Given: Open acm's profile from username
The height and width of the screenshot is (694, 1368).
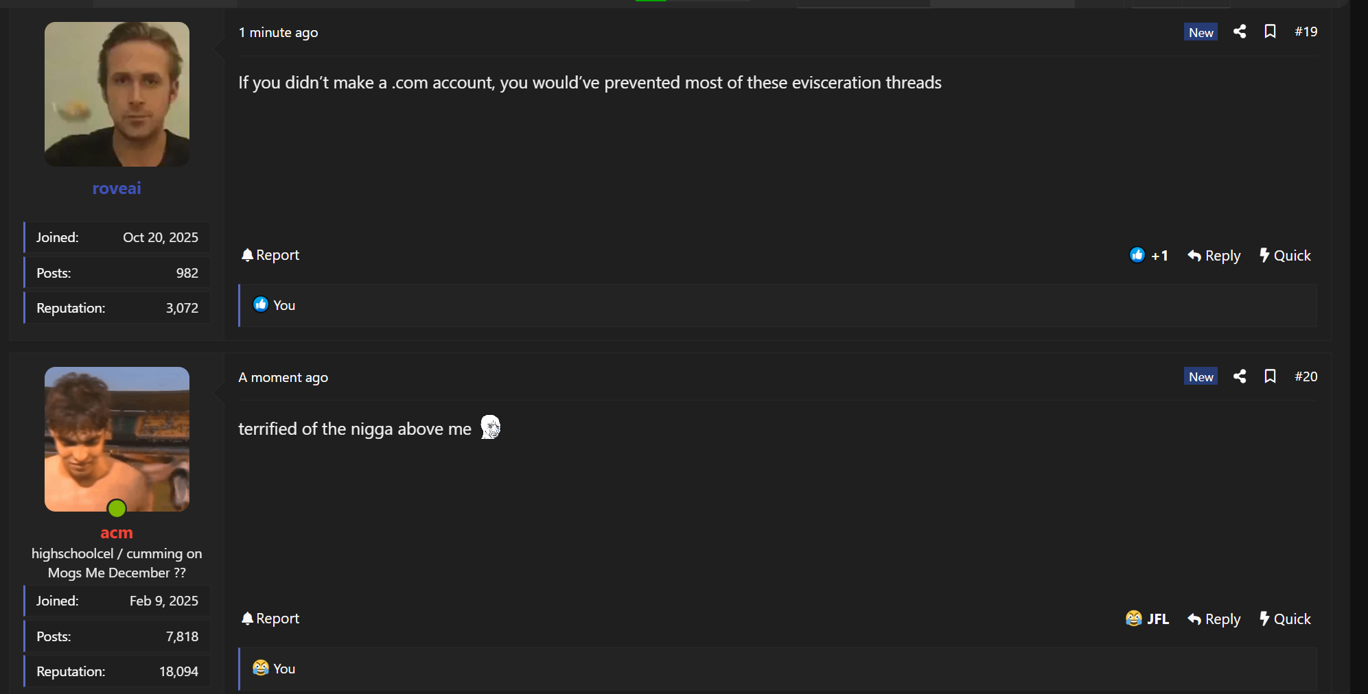Looking at the screenshot, I should pyautogui.click(x=117, y=533).
